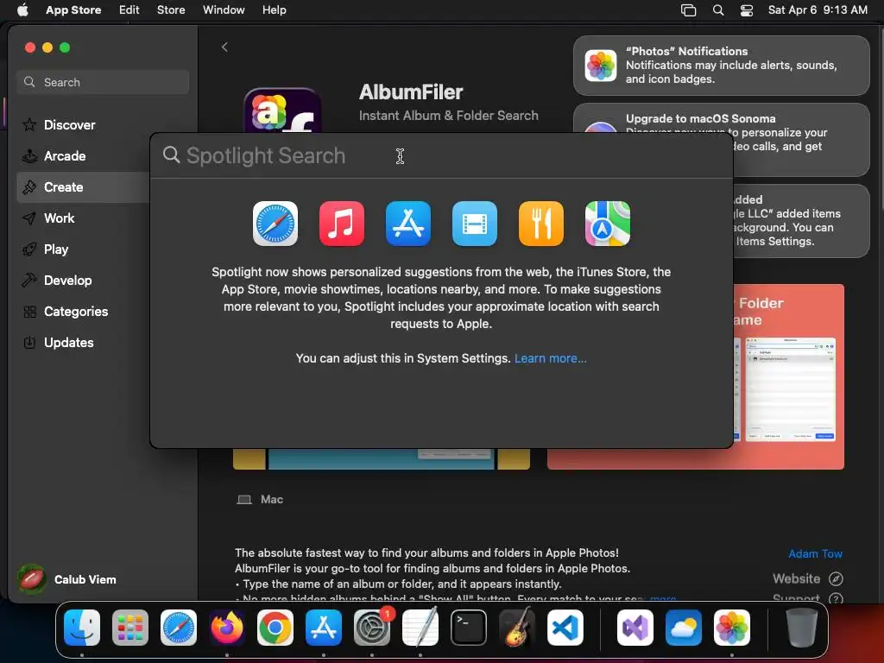Open developer Adam Tow link
The image size is (884, 663).
[x=815, y=553]
